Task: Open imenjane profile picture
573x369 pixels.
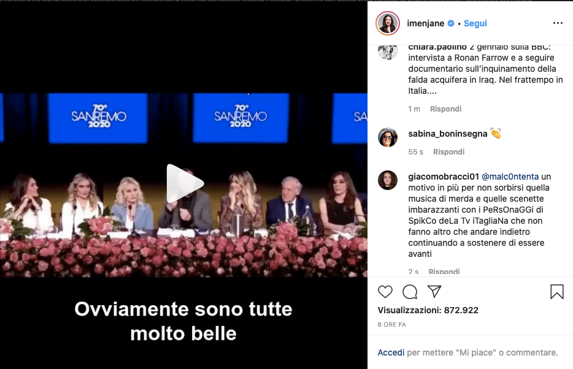Action: click(387, 23)
